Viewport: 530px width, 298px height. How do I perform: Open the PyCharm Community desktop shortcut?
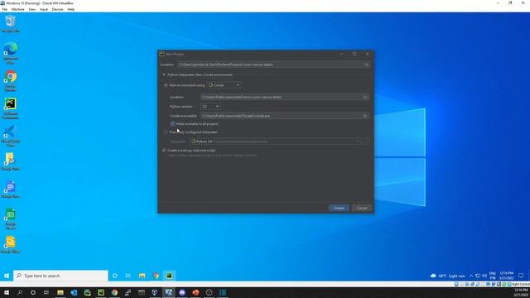point(11,108)
